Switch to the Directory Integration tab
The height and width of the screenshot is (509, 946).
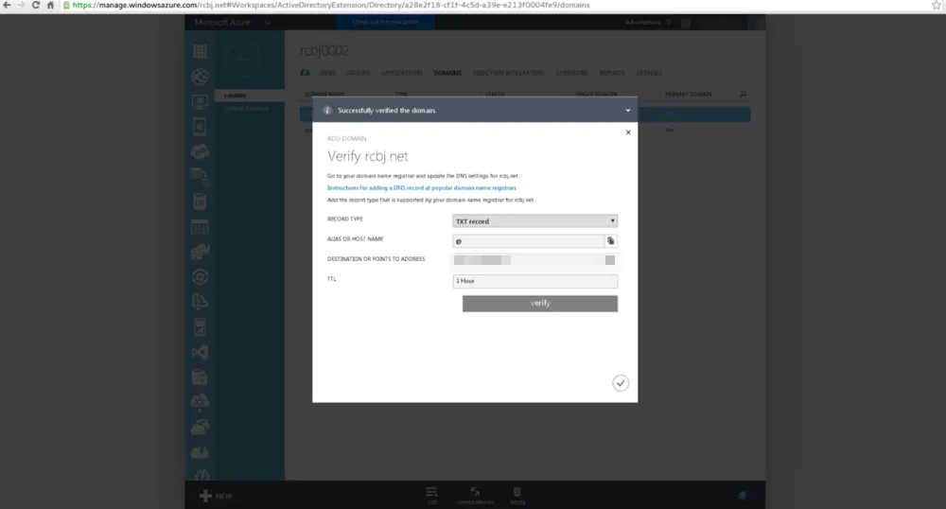[x=508, y=73]
